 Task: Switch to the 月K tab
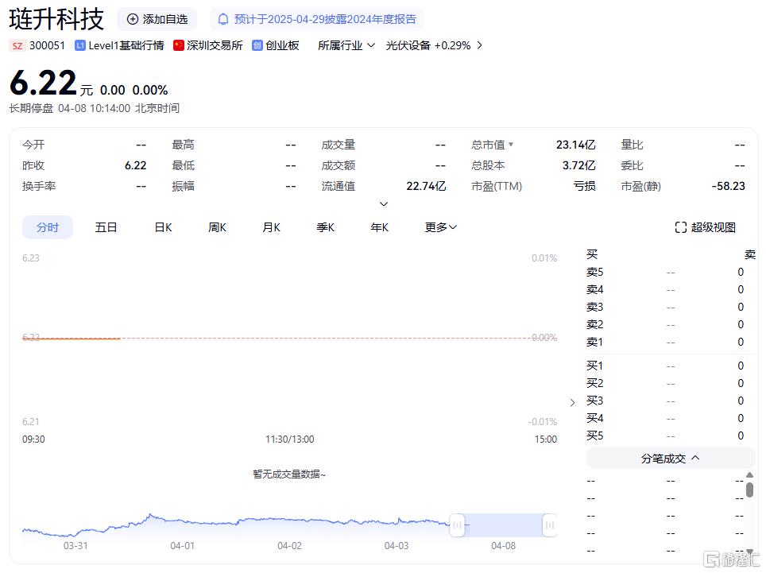[271, 227]
